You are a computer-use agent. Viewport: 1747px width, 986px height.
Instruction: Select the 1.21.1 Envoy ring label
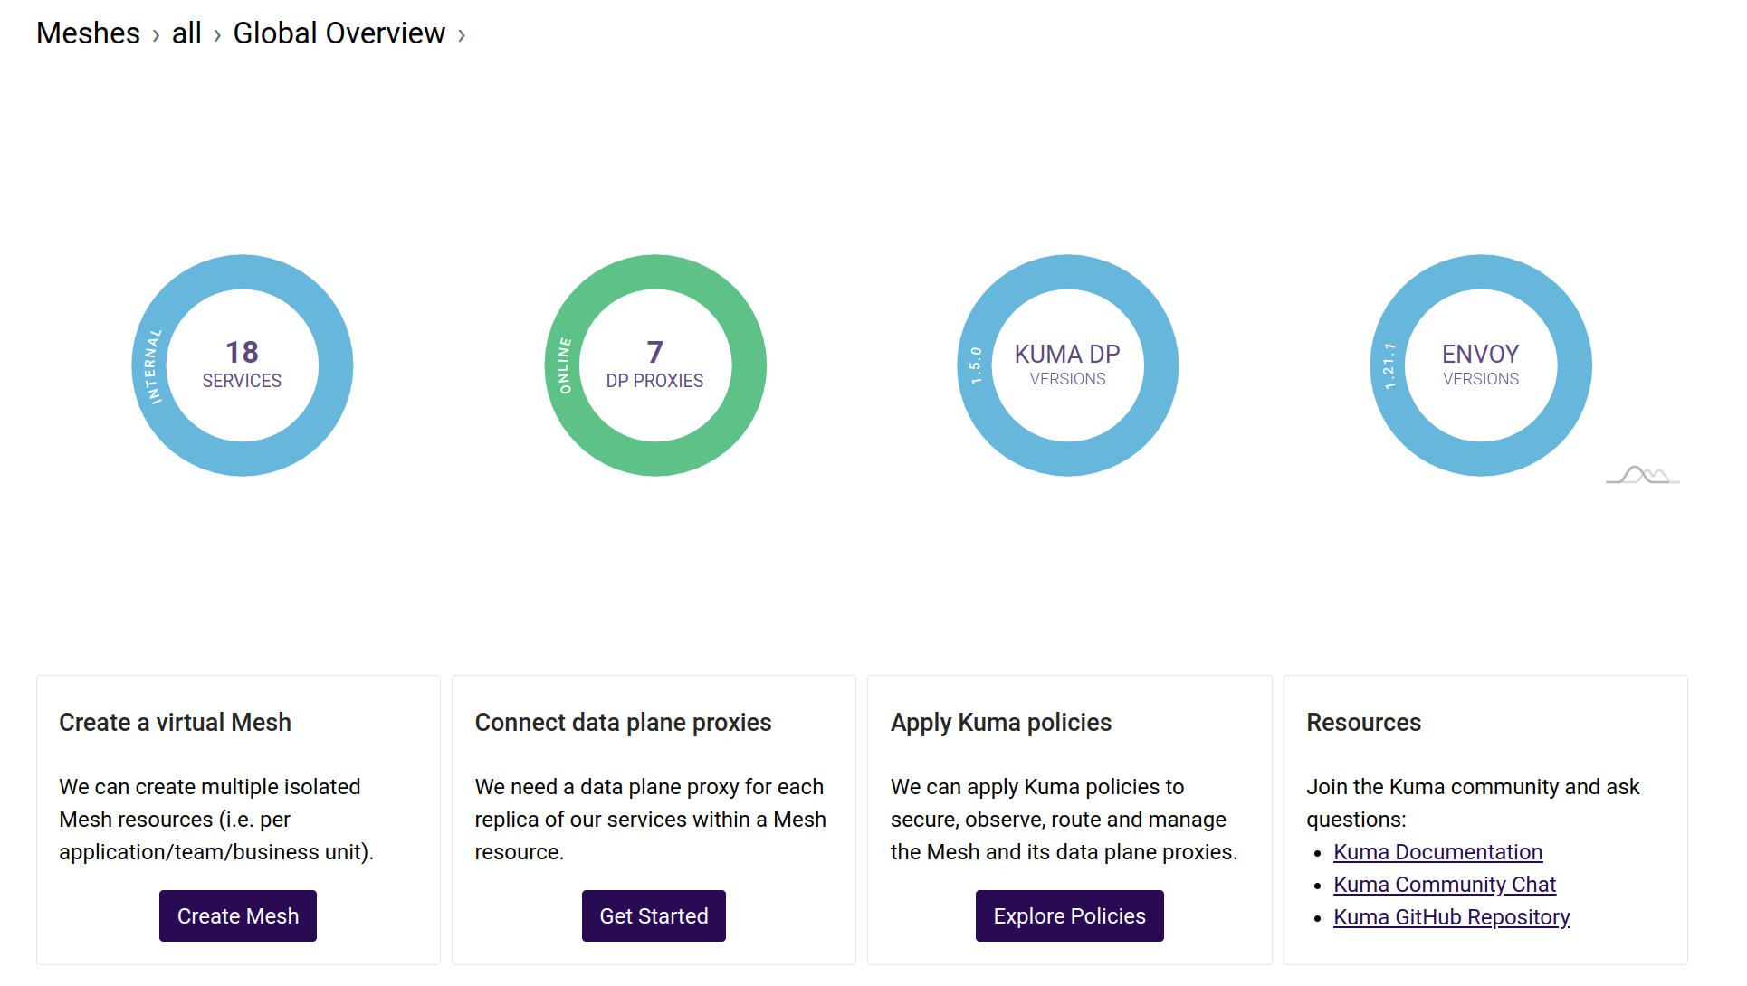(1389, 365)
